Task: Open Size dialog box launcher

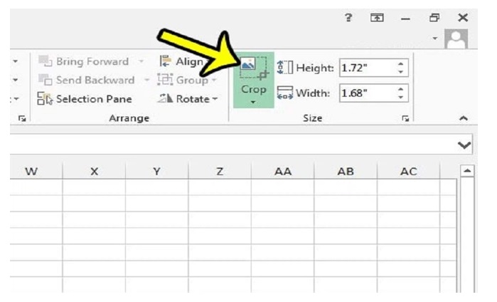Action: pyautogui.click(x=406, y=118)
